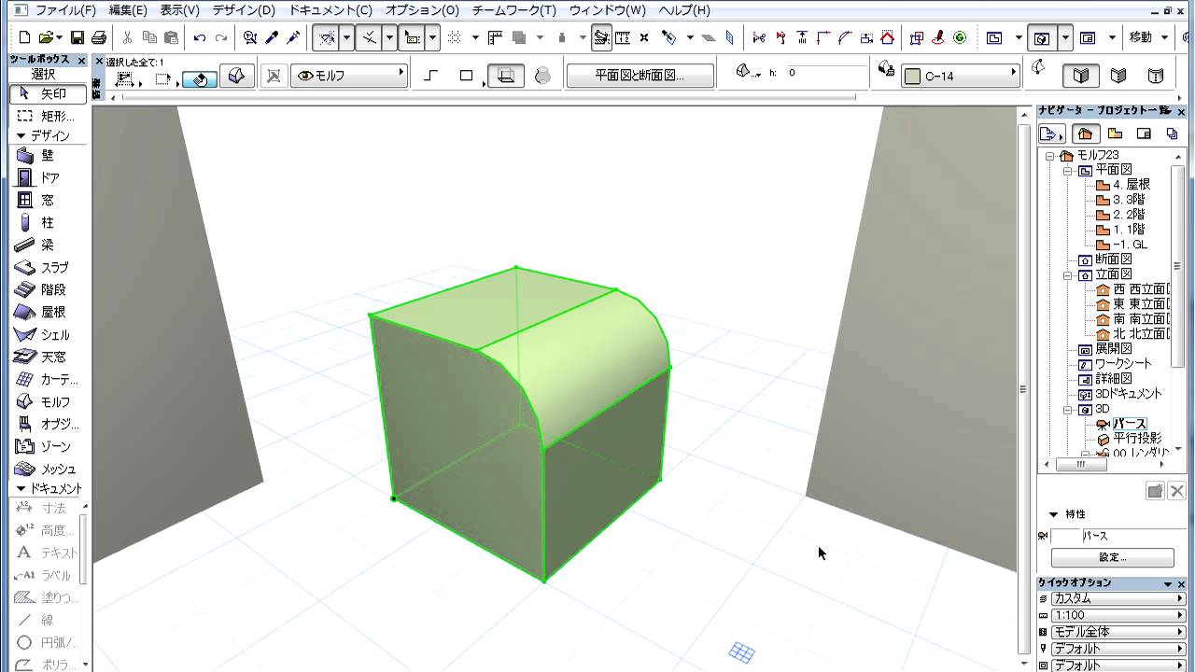Open the 編集(E) menu

point(128,10)
